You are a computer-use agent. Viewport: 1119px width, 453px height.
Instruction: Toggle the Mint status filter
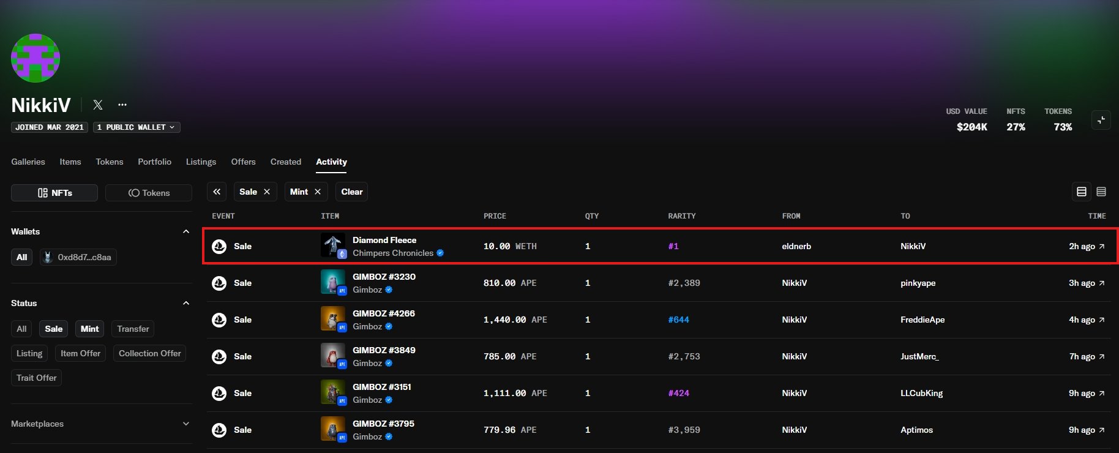point(90,329)
